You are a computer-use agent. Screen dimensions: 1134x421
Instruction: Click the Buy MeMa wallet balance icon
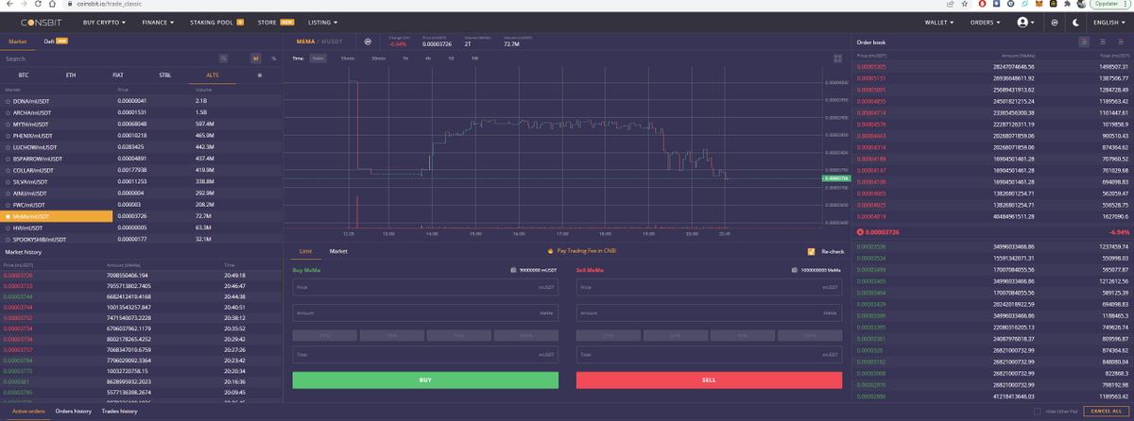pyautogui.click(x=513, y=270)
